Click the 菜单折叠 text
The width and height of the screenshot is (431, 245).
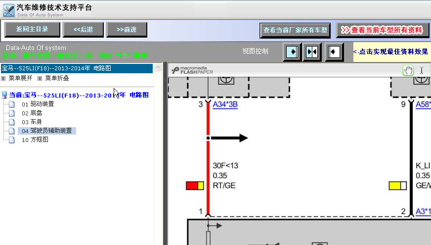click(x=57, y=78)
